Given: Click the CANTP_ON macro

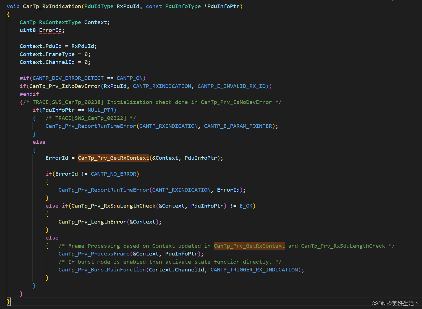Looking at the screenshot, I should [129, 78].
